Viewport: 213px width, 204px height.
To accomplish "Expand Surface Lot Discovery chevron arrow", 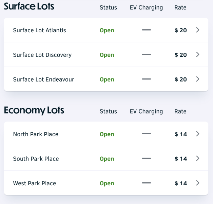I will 198,54.
